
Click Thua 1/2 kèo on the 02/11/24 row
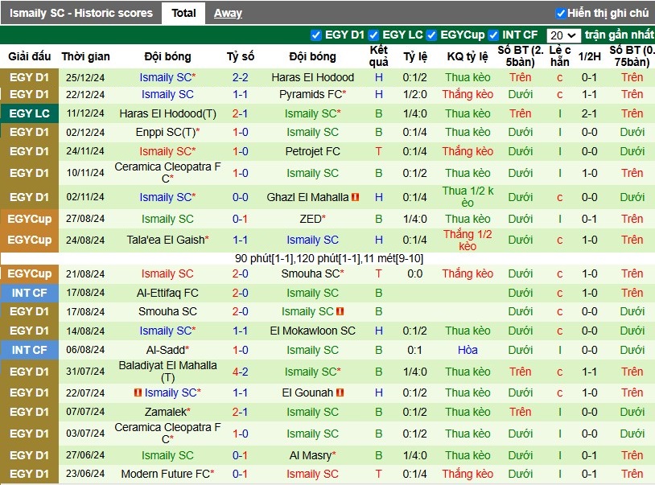click(x=468, y=197)
